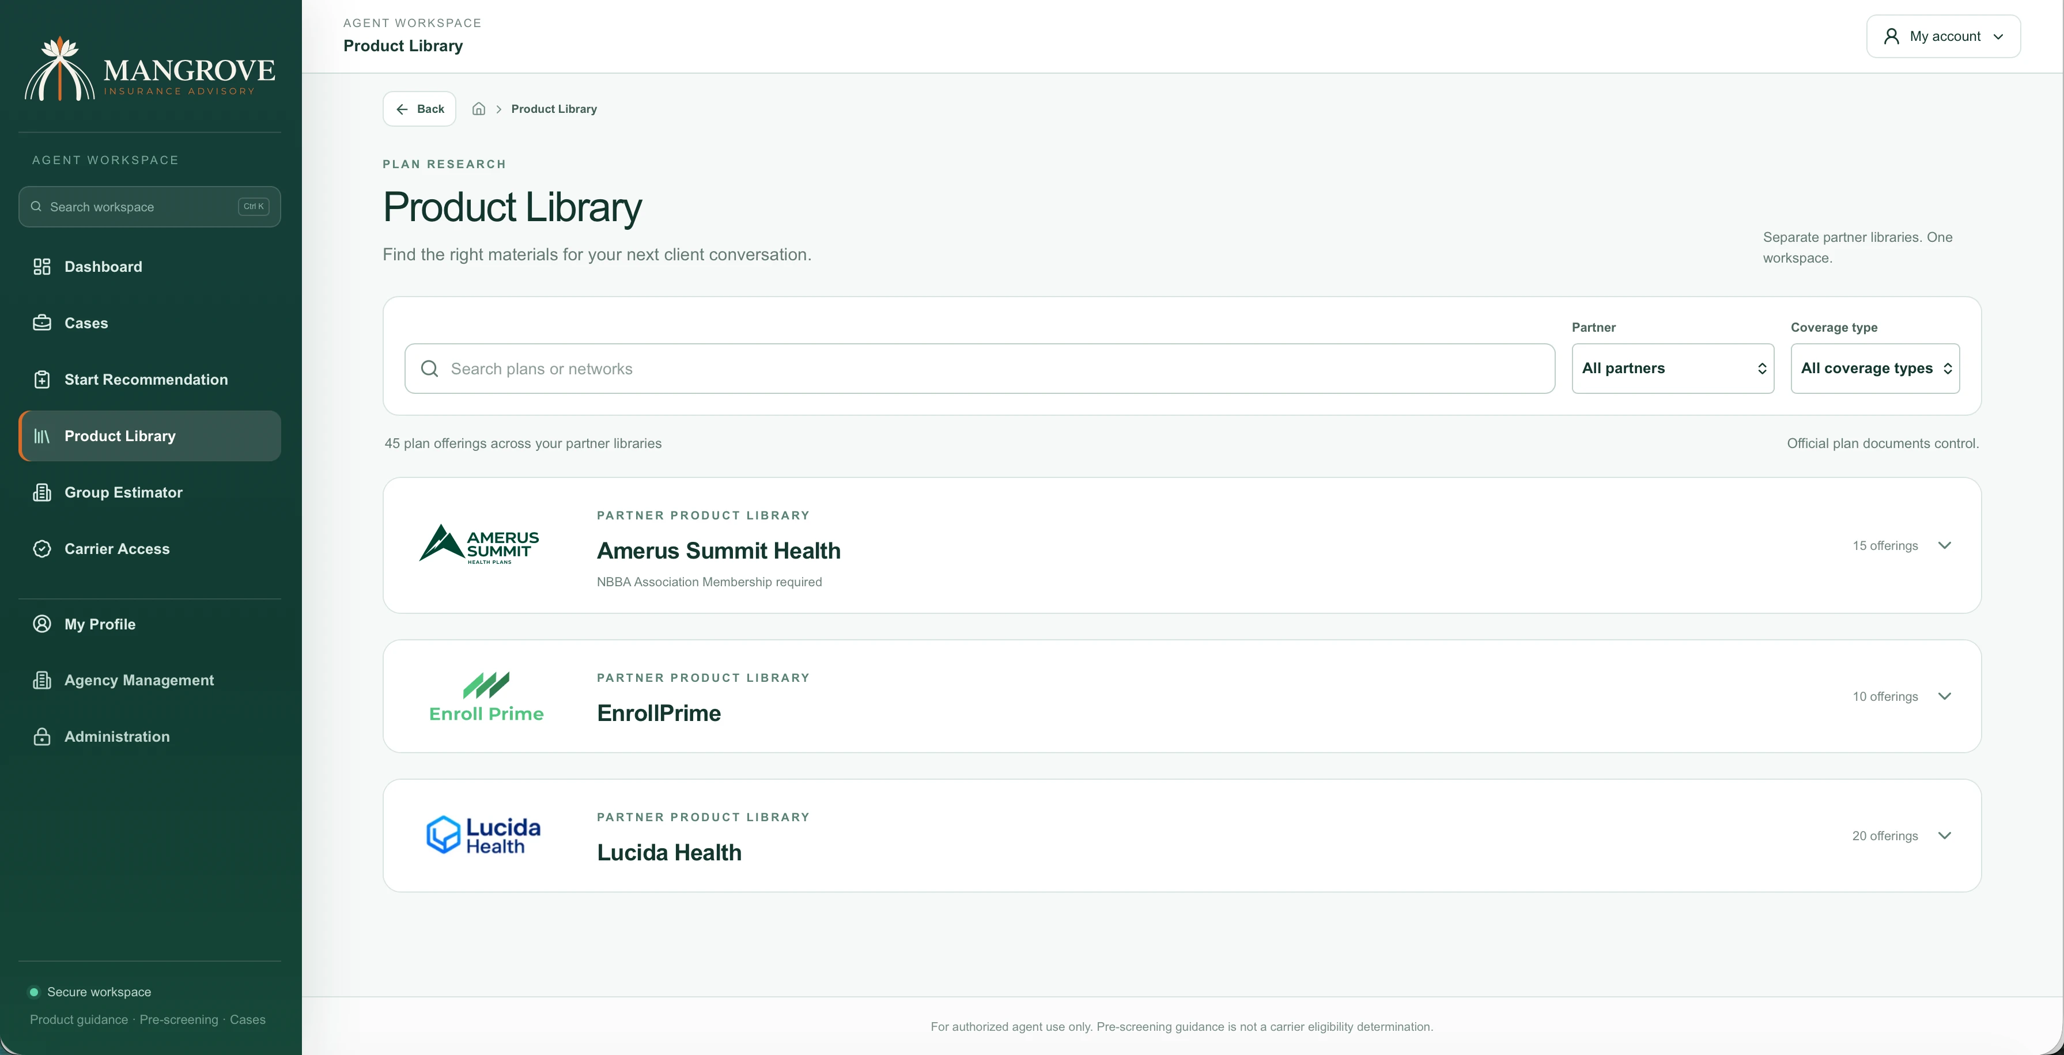Go to Dashboard in the sidebar
Image resolution: width=2064 pixels, height=1055 pixels.
150,267
